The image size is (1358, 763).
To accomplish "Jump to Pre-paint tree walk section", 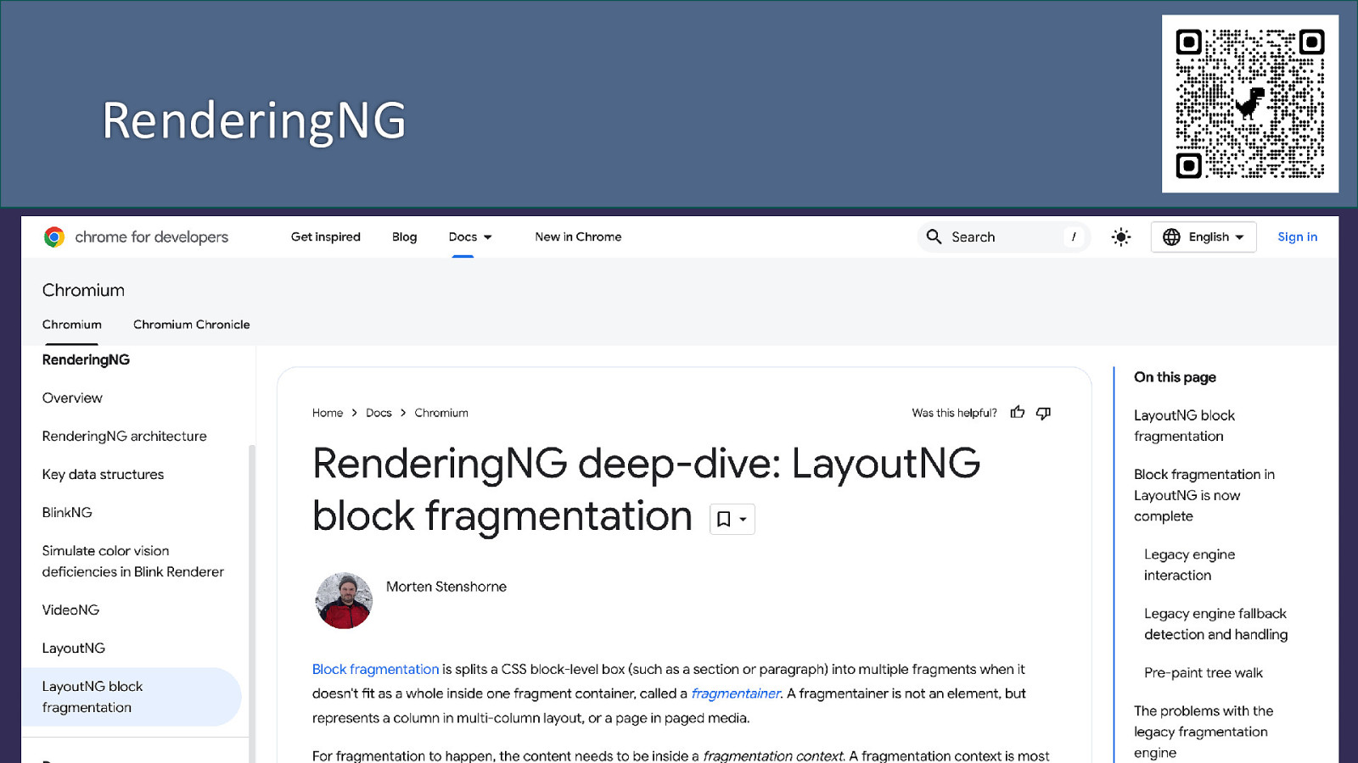I will tap(1203, 672).
